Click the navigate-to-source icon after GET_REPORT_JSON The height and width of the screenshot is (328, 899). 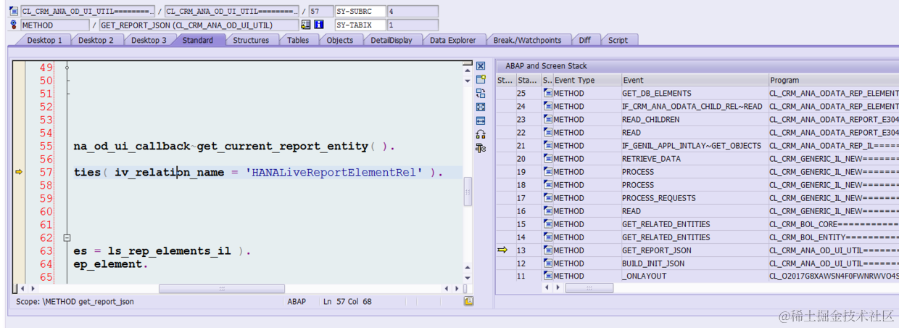tap(305, 25)
